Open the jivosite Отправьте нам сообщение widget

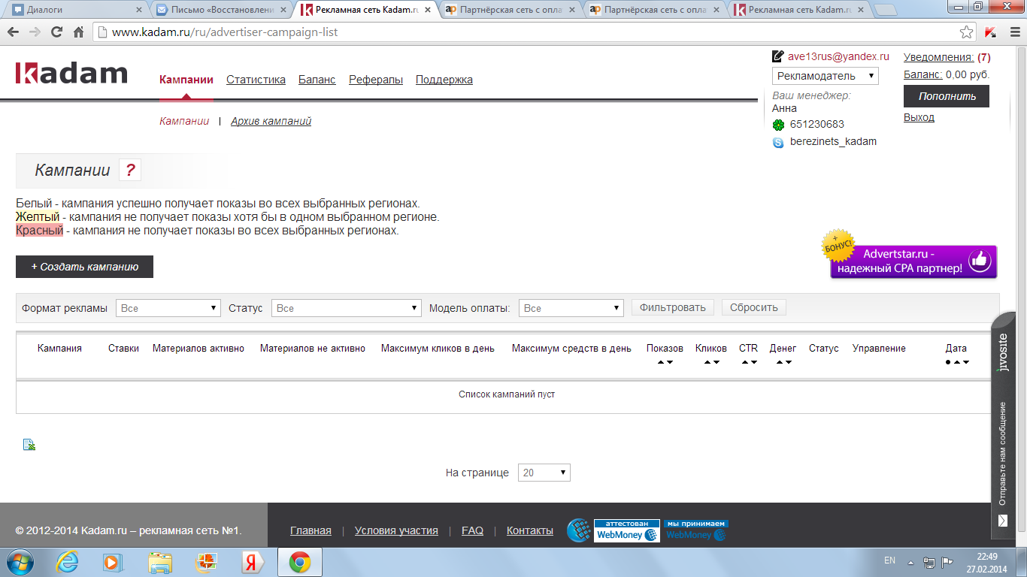tap(1004, 425)
